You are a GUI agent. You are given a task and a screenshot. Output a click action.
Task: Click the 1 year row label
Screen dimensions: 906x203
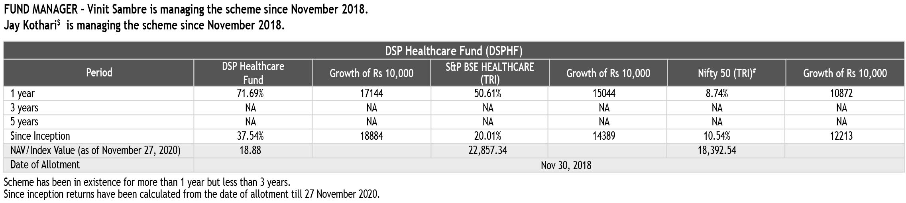[22, 94]
